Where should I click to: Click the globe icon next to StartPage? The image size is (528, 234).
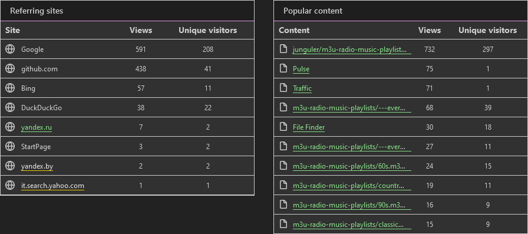point(10,146)
